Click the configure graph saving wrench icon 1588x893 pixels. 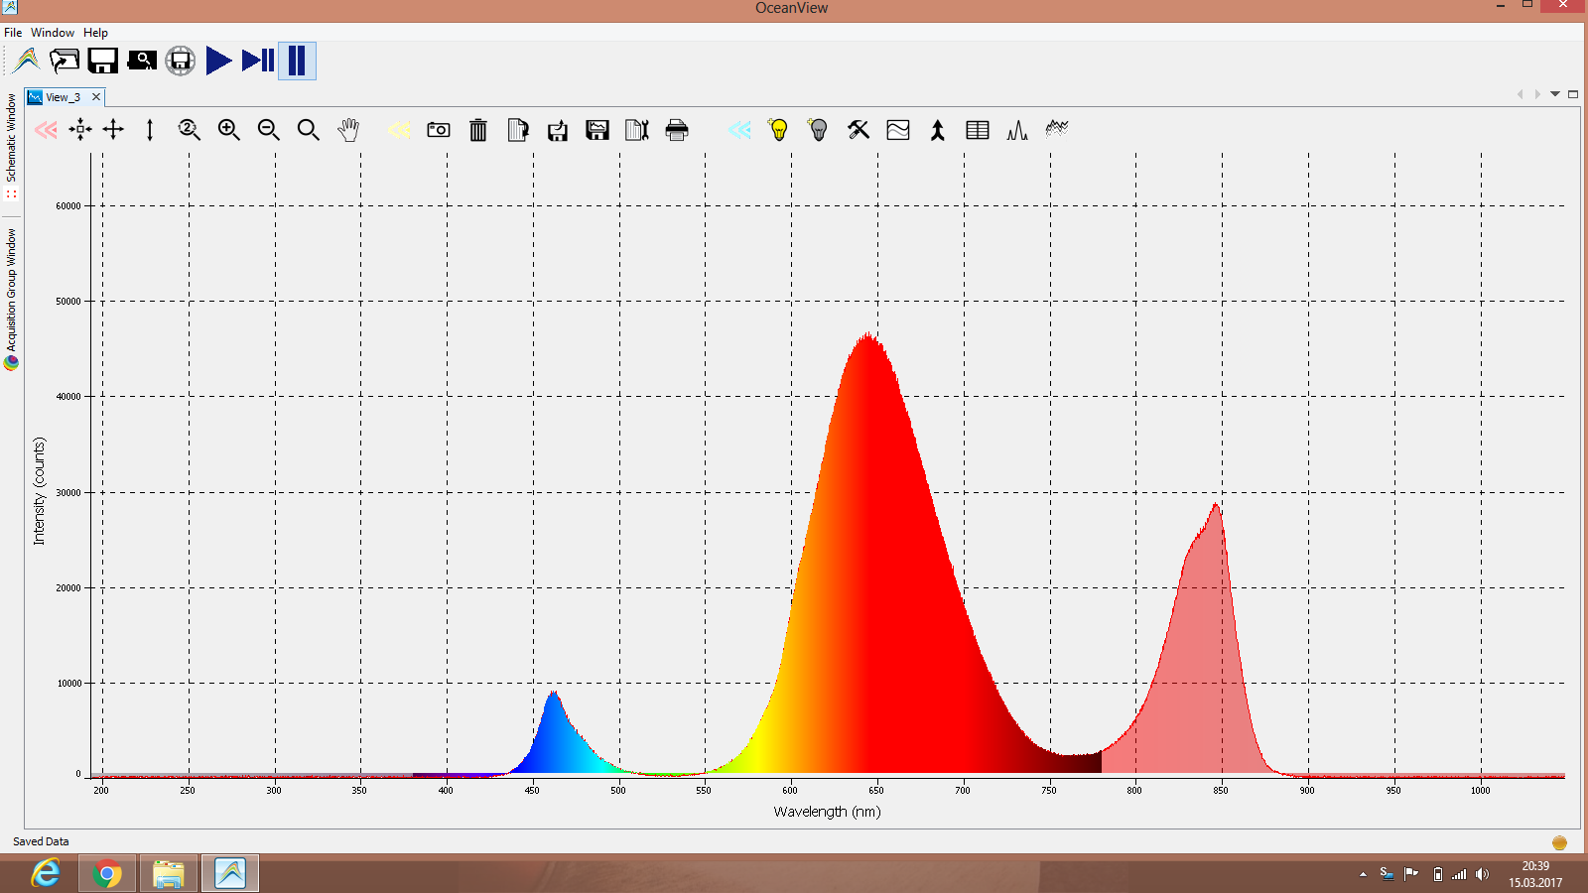[x=637, y=130]
